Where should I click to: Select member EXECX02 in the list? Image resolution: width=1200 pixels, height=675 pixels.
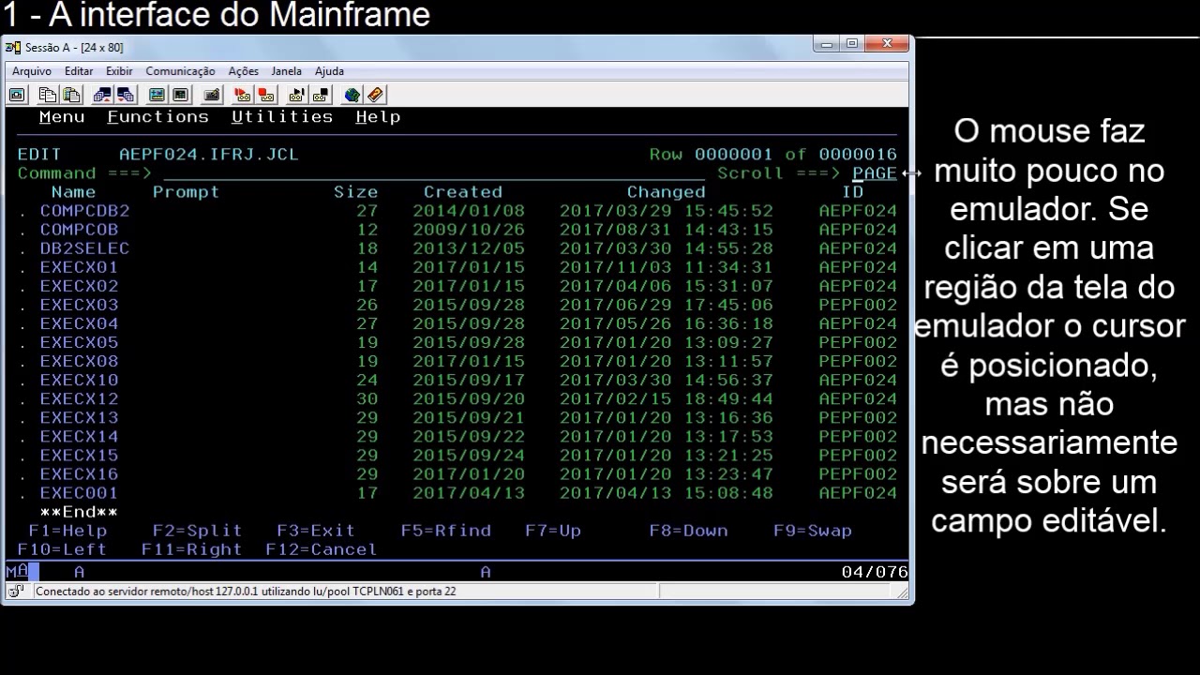pyautogui.click(x=79, y=286)
